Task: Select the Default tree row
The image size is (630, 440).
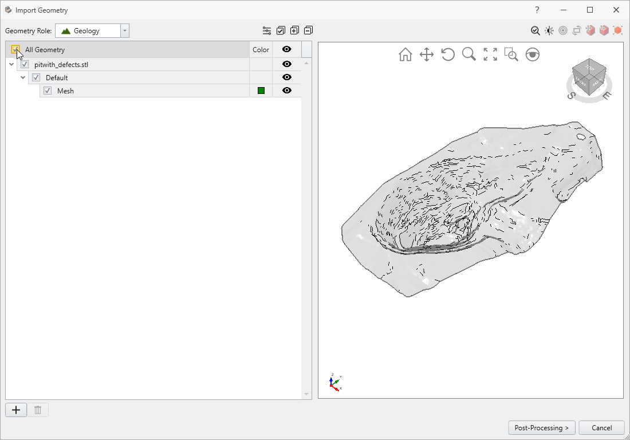Action: click(164, 77)
